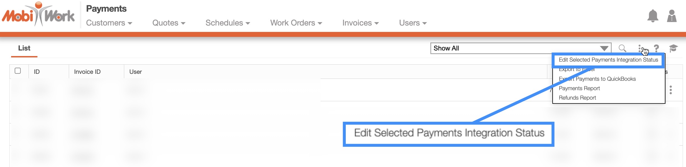Image resolution: width=686 pixels, height=167 pixels.
Task: Open the Quotes dropdown menu
Action: [169, 23]
